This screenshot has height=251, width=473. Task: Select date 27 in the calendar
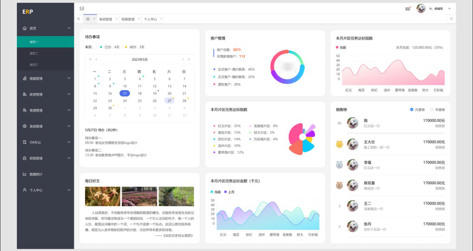coord(169,101)
